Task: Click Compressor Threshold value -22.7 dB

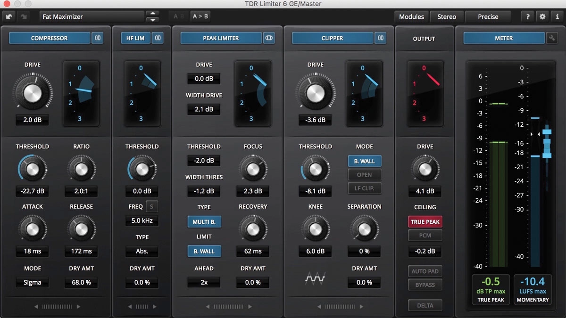Action: [33, 191]
